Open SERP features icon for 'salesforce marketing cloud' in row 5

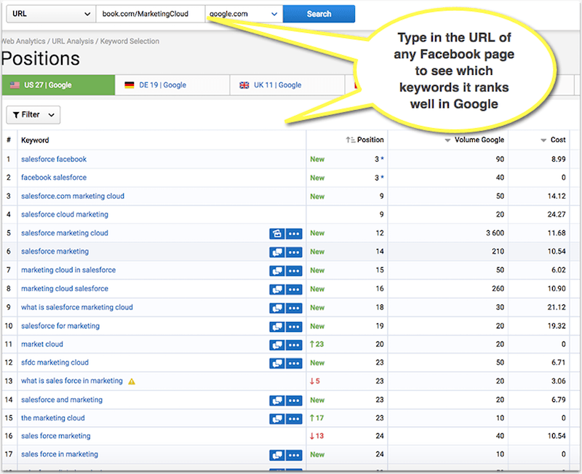(x=277, y=234)
